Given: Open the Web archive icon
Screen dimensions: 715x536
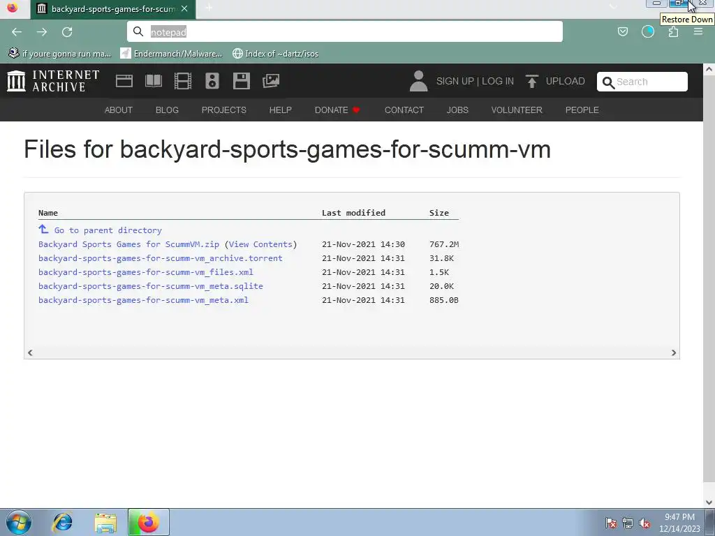Looking at the screenshot, I should pyautogui.click(x=124, y=81).
